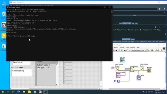Click RW file permission status entry
Screen dimensions: 167x94
pos(157,42)
